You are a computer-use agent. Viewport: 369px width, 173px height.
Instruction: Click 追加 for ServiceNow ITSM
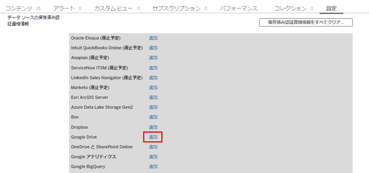click(153, 68)
